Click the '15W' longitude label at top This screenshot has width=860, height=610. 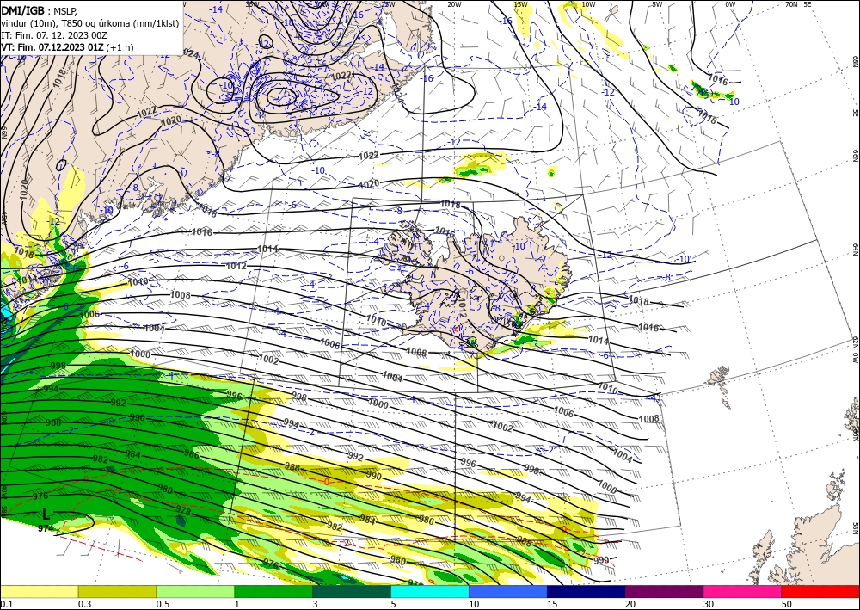point(521,4)
